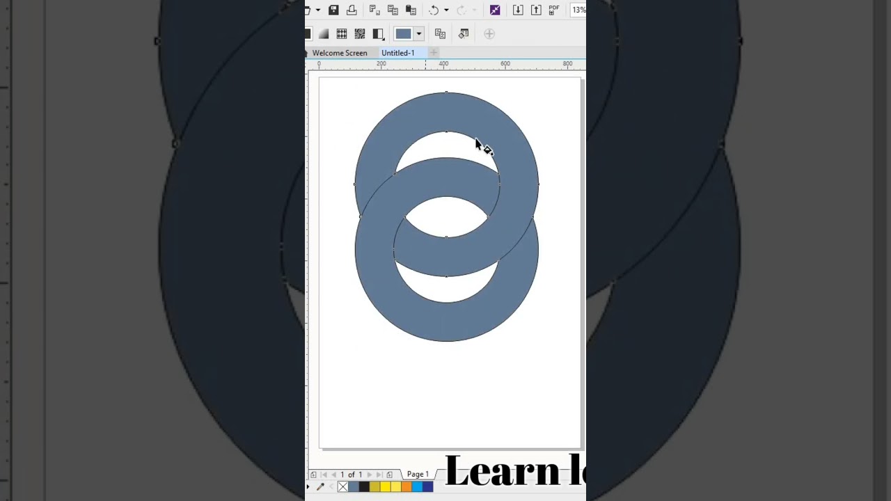Switch to the Welcome Screen tab

point(340,53)
